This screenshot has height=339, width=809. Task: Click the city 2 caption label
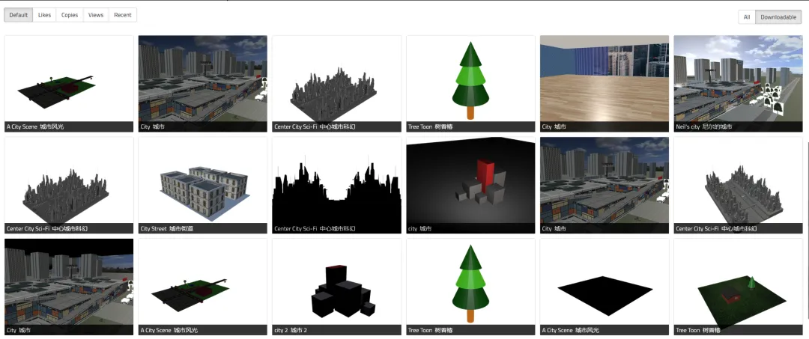[291, 330]
